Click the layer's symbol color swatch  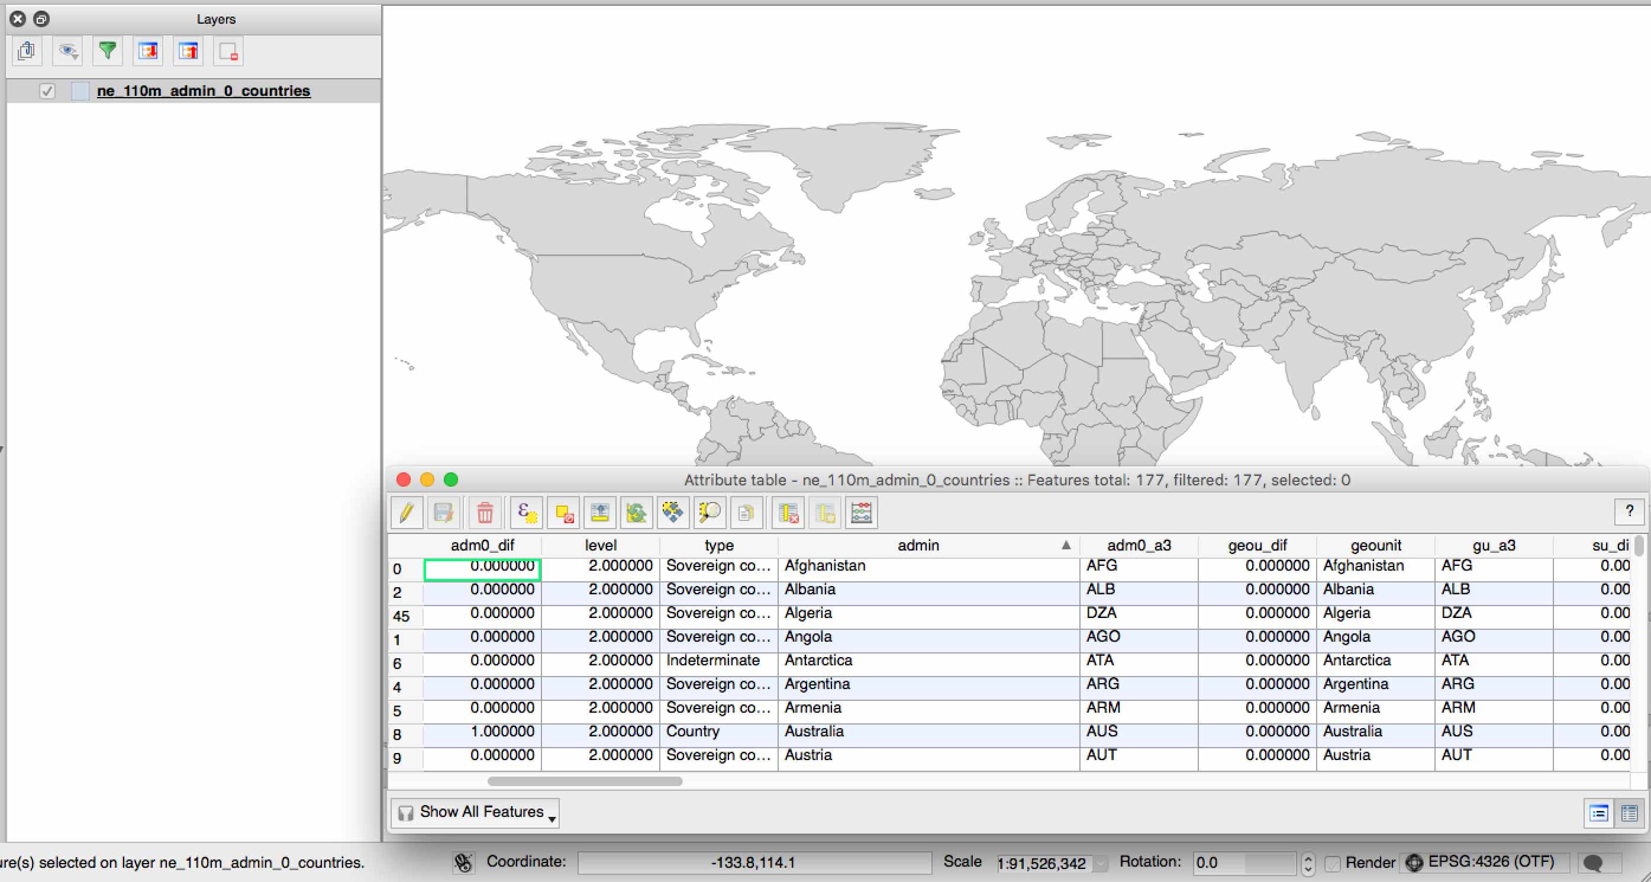pyautogui.click(x=80, y=91)
